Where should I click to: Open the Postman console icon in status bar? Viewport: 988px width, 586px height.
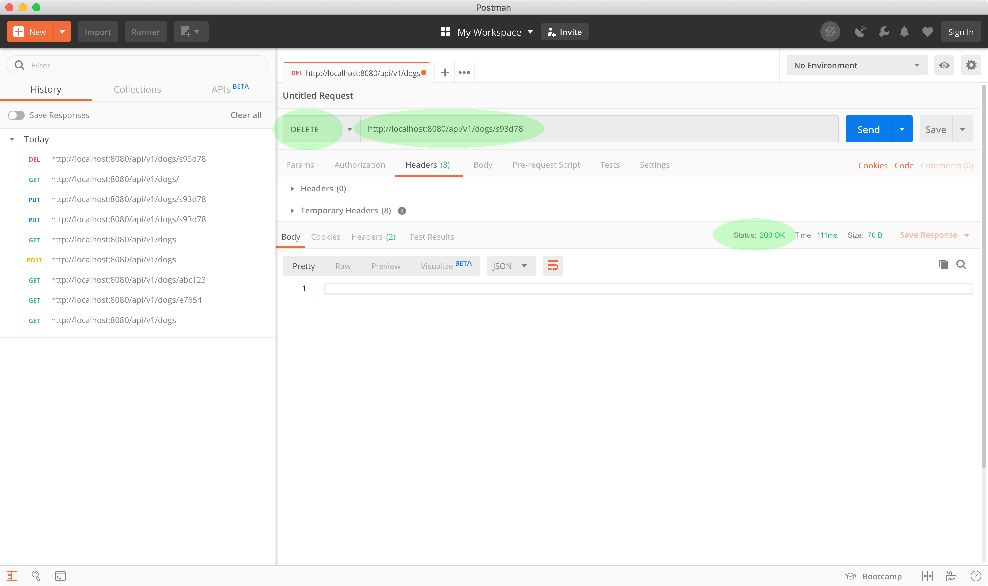(60, 576)
